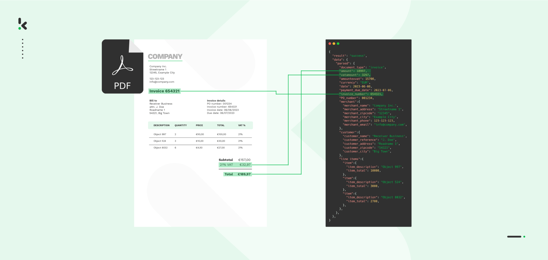Open the vertical dots menu on the left edge
This screenshot has width=548, height=260.
pos(23,48)
